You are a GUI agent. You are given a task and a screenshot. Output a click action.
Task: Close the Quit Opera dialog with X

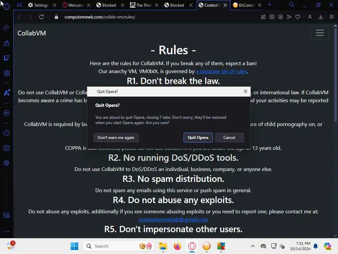[245, 91]
